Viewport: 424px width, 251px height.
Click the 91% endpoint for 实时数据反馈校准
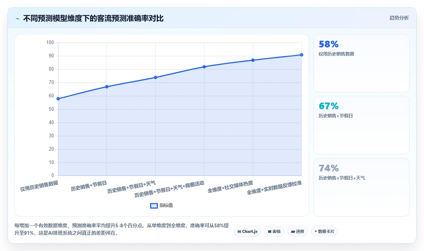(x=302, y=55)
